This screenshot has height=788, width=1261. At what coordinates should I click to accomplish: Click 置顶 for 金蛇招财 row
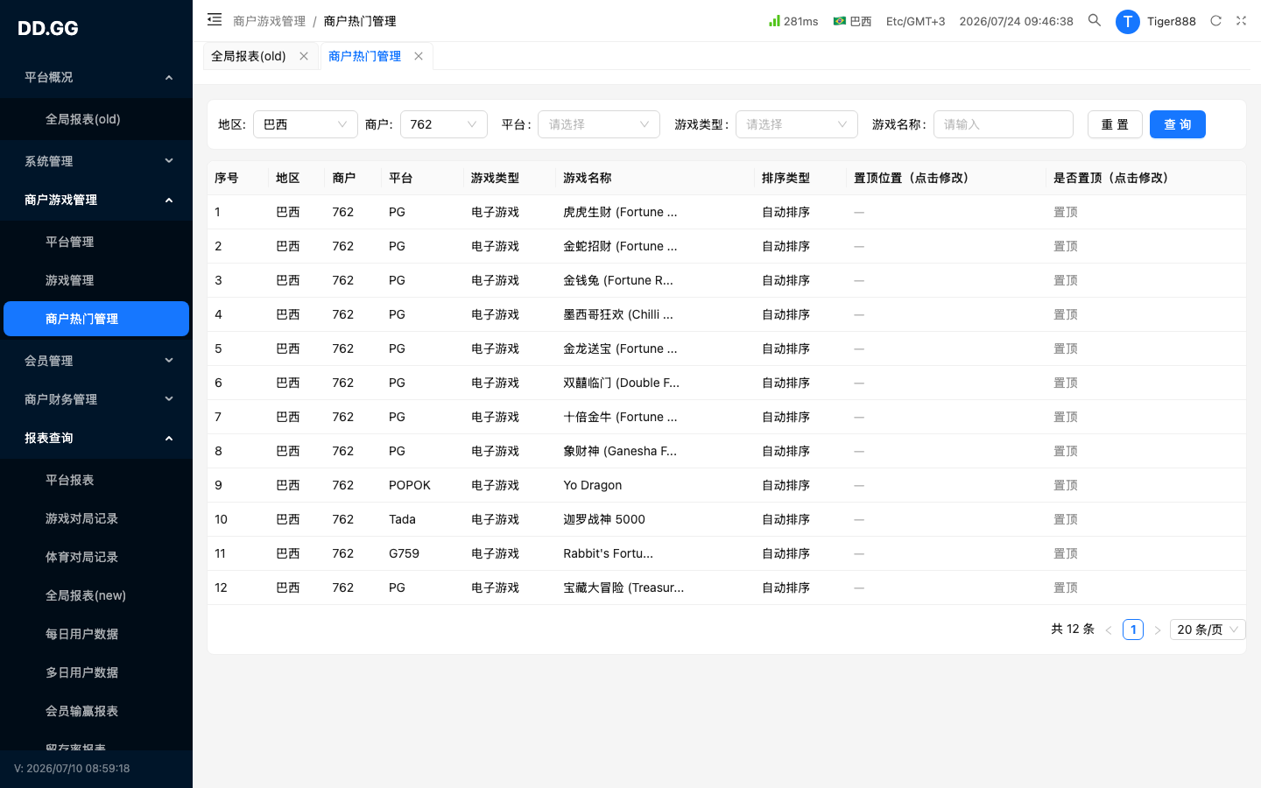(x=1066, y=246)
